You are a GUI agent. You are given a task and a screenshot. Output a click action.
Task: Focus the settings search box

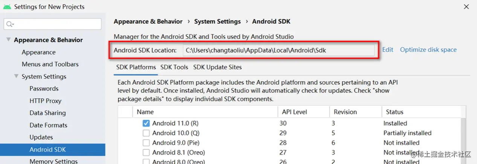pos(53,24)
